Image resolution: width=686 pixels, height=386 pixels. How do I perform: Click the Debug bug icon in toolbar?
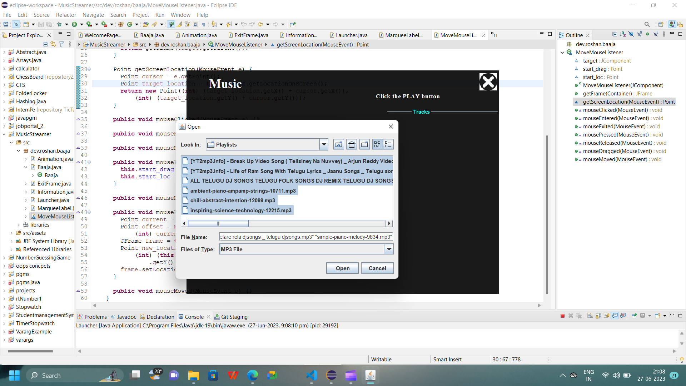[60, 24]
